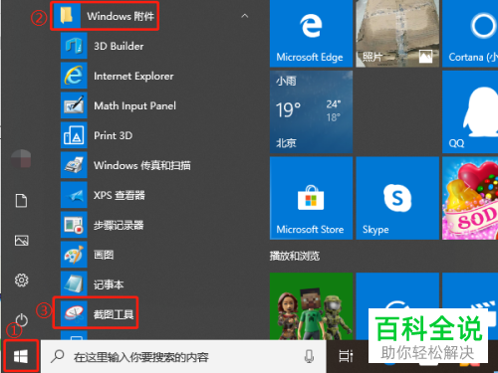Viewport: 498px width, 373px height.
Task: Click the Power button icon
Action: pyautogui.click(x=21, y=320)
